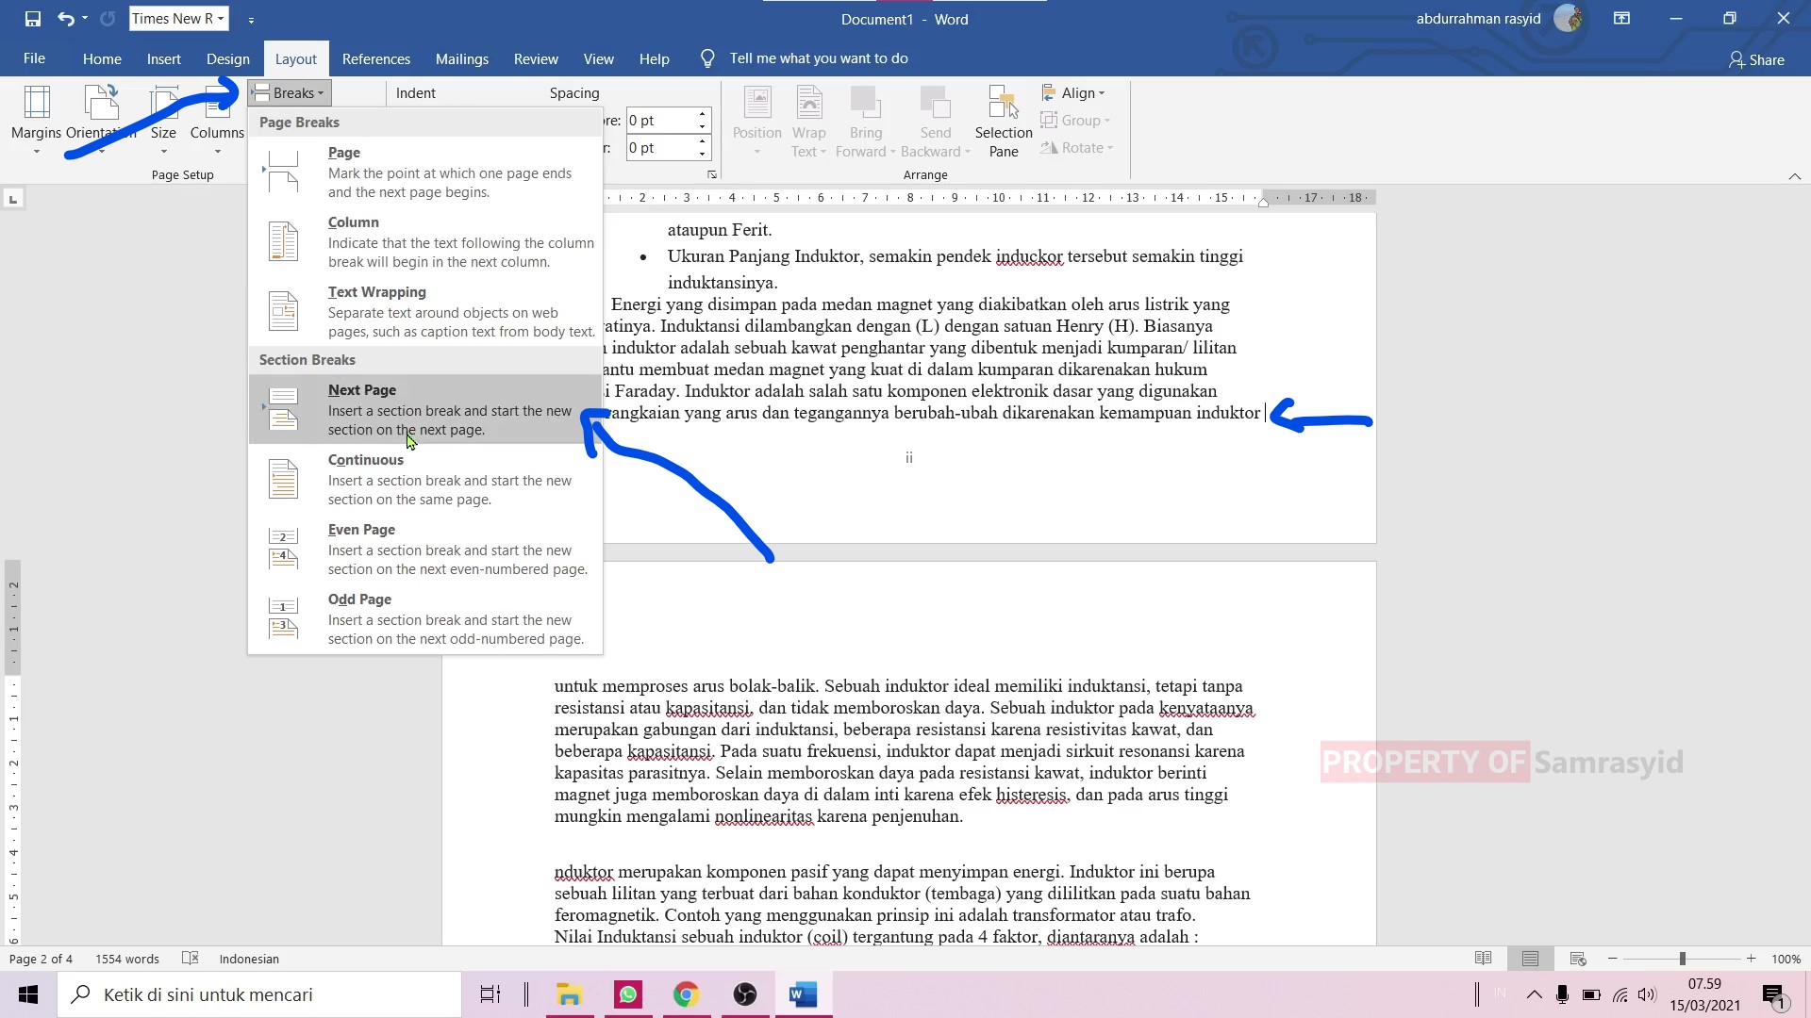This screenshot has height=1018, width=1811.
Task: Collapse the ribbon with the chevron
Action: click(x=1794, y=176)
